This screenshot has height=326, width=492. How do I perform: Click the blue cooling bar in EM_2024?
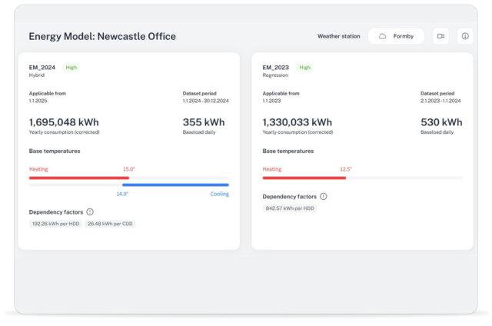(175, 185)
